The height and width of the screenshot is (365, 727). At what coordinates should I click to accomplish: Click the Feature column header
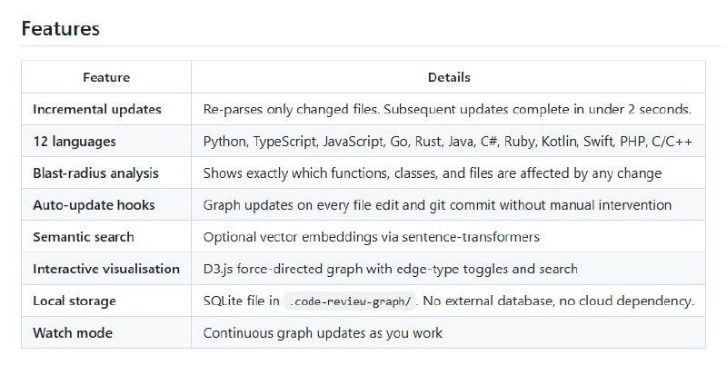(106, 77)
